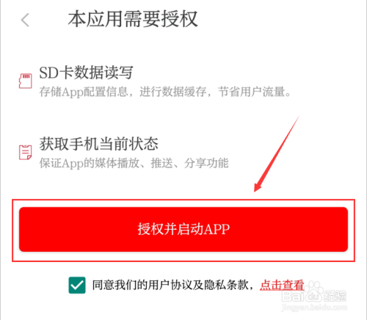Click the red highlight frame around the button
The width and height of the screenshot is (367, 320).
tap(183, 230)
